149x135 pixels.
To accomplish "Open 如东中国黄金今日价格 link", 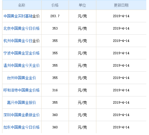I will [x=22, y=127].
